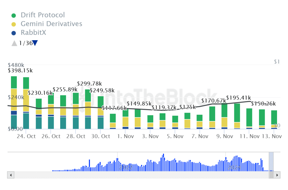Click the tallest spike in the navigator chart

[x=163, y=162]
